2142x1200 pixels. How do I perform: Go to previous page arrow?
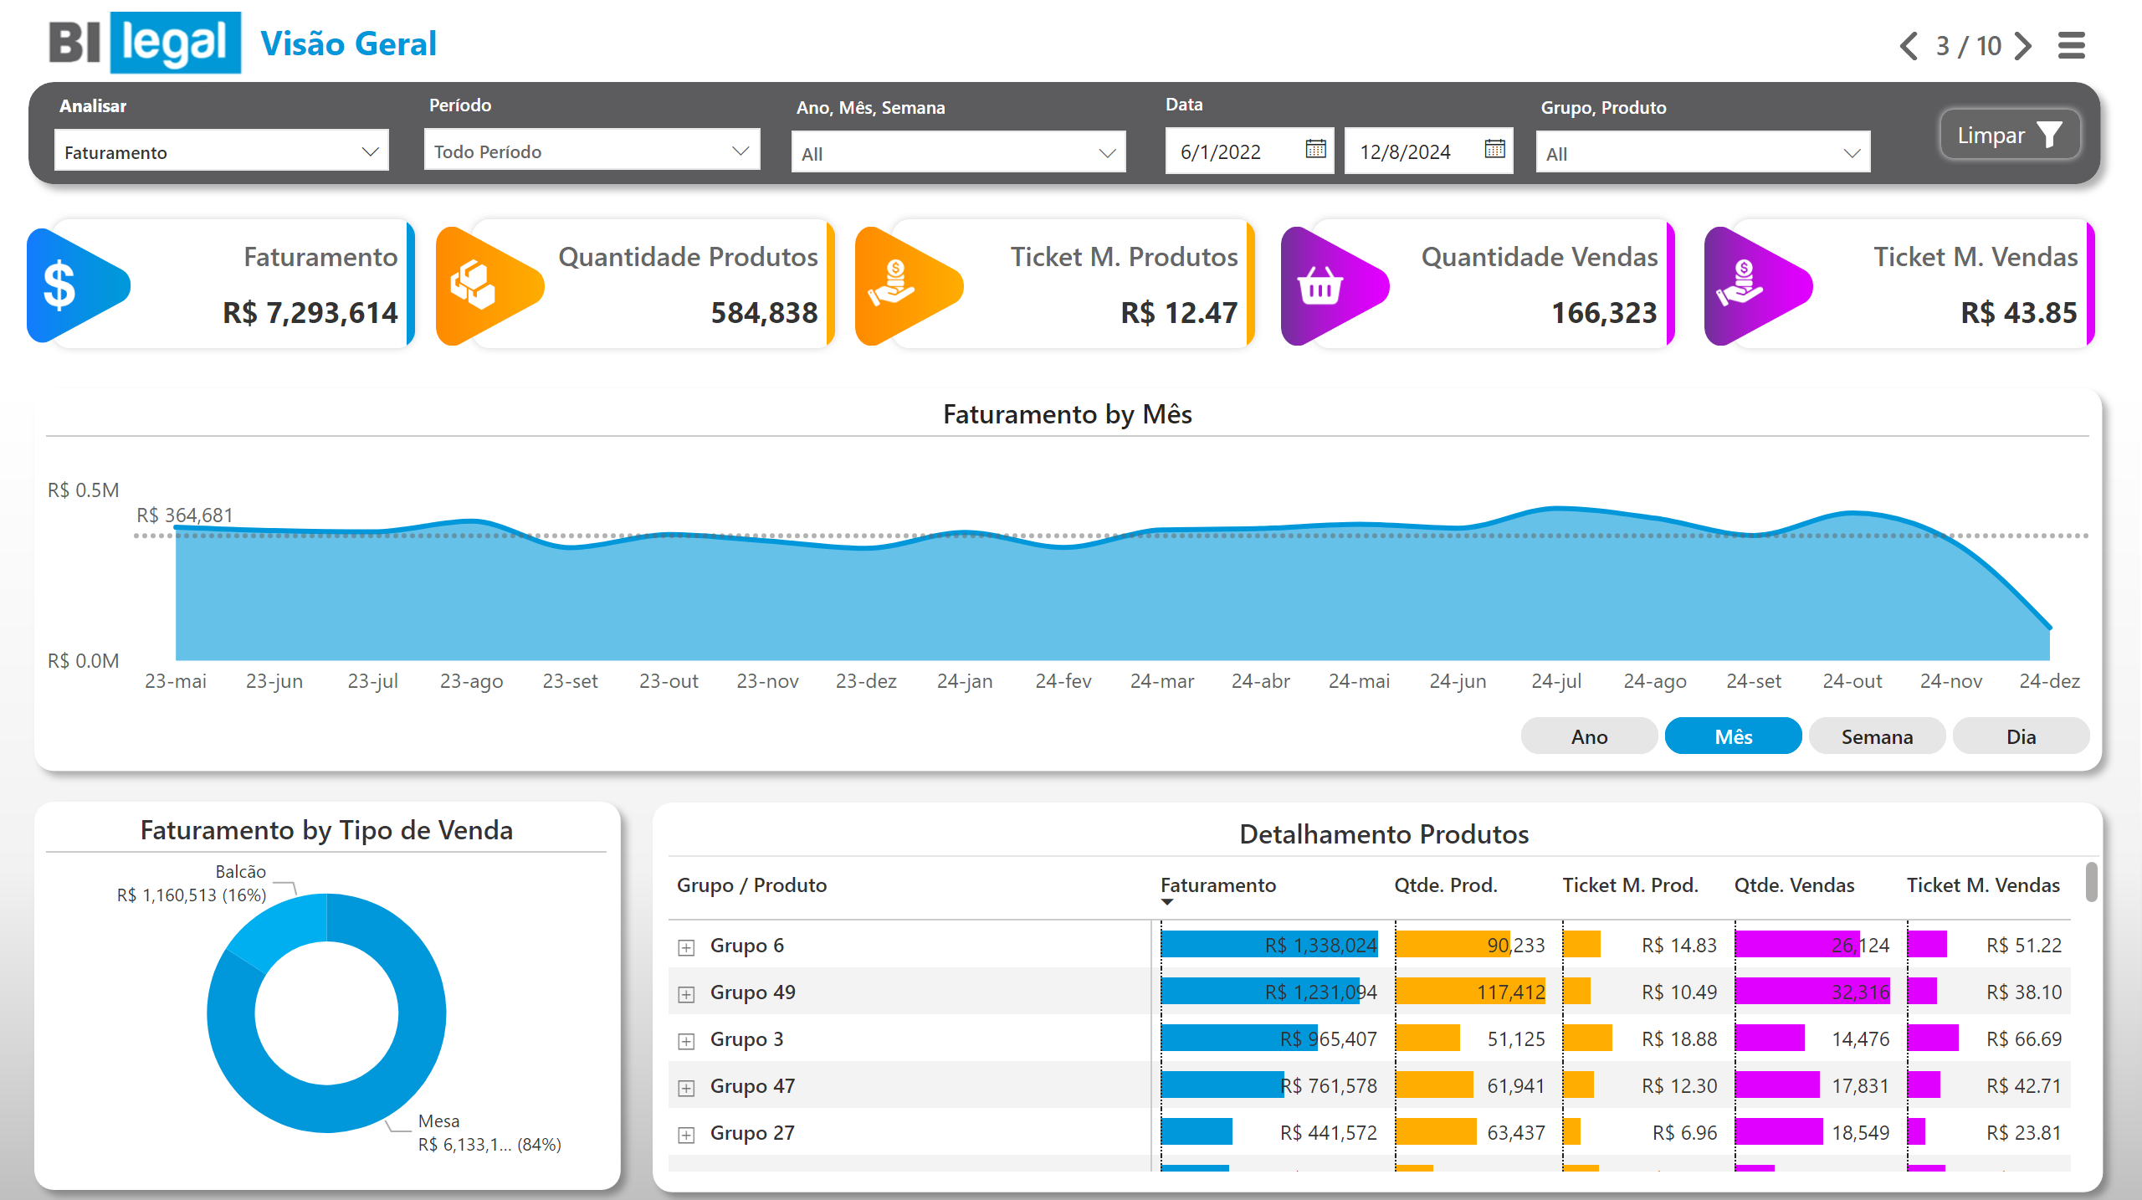[1909, 46]
